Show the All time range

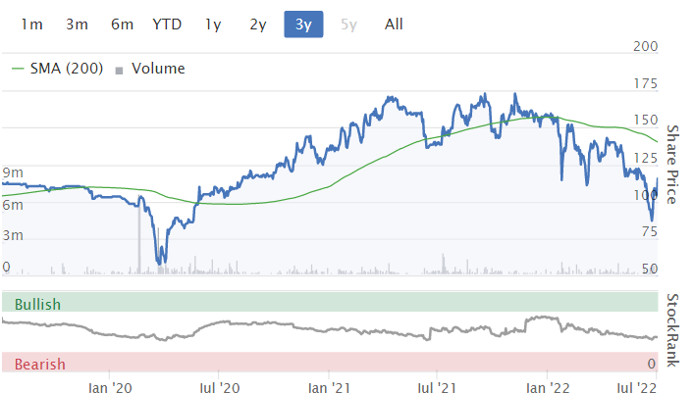point(394,25)
